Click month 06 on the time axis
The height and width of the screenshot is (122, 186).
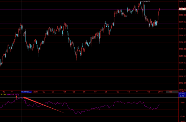click(84, 92)
